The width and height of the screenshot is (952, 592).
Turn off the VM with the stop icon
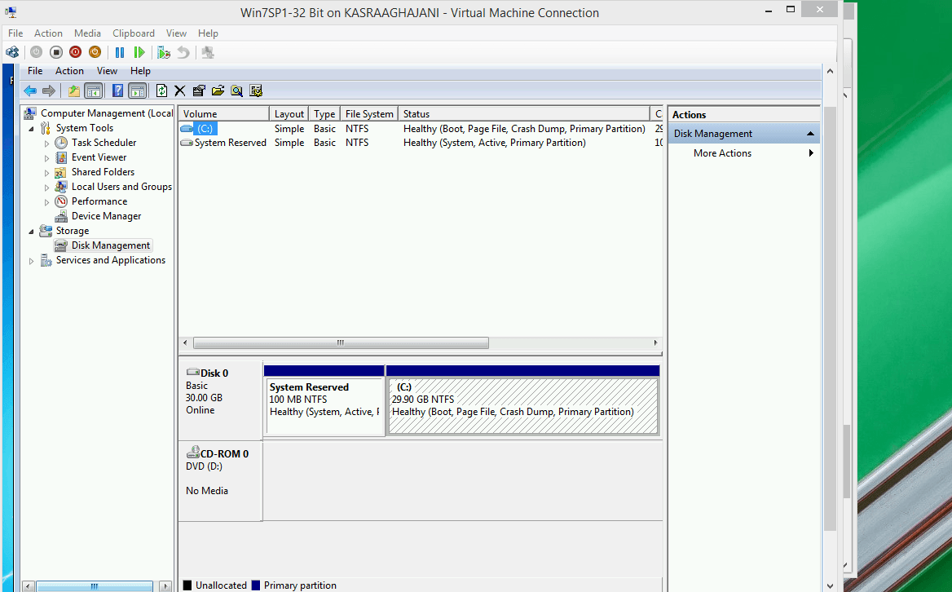(56, 52)
